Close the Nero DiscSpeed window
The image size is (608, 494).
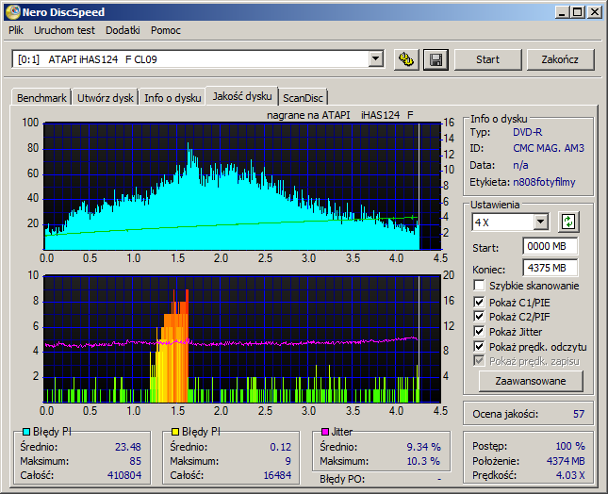click(595, 12)
